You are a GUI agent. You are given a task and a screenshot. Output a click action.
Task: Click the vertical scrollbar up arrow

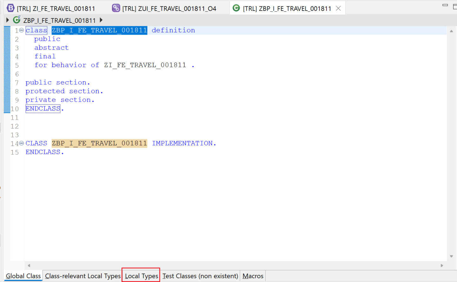point(451,31)
